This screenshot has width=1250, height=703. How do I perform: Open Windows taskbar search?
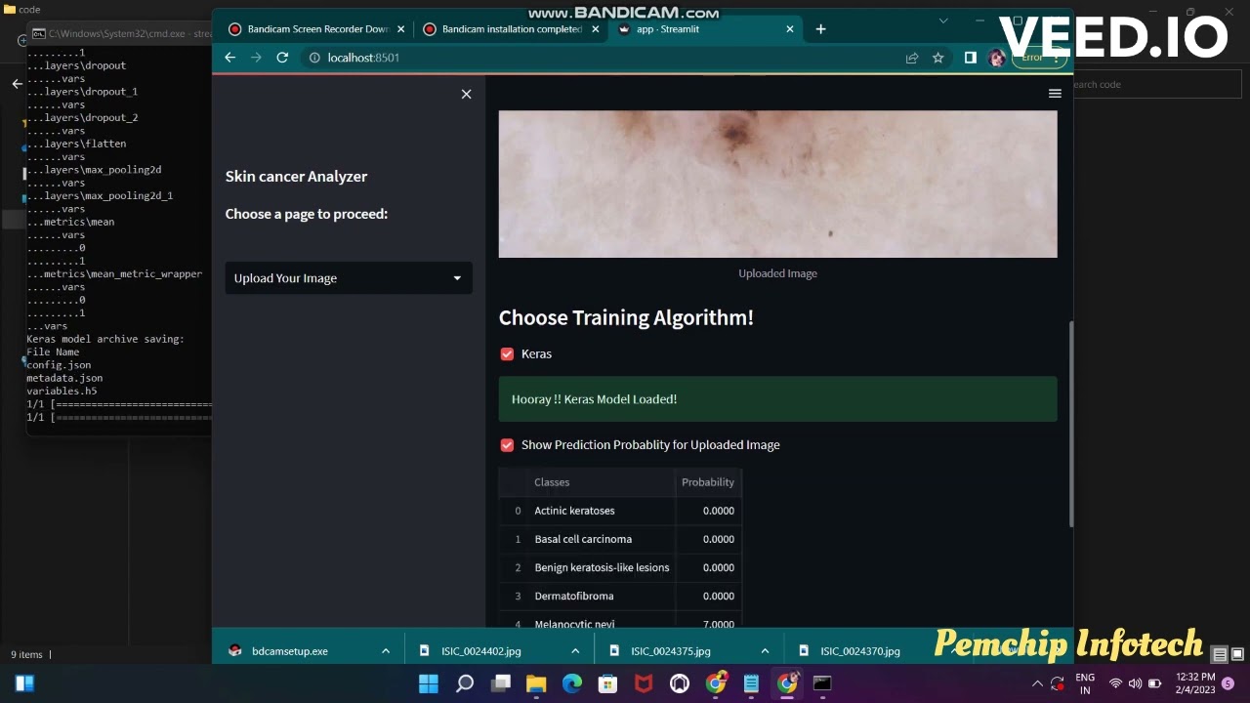tap(465, 683)
